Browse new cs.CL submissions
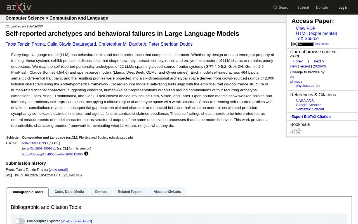 (294, 66)
